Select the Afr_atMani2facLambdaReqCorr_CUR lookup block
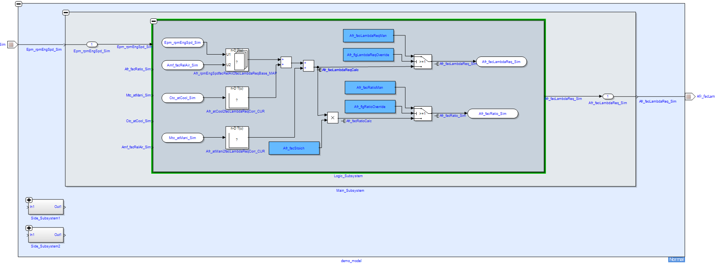Viewport: 715px width, 269px height. (x=237, y=138)
